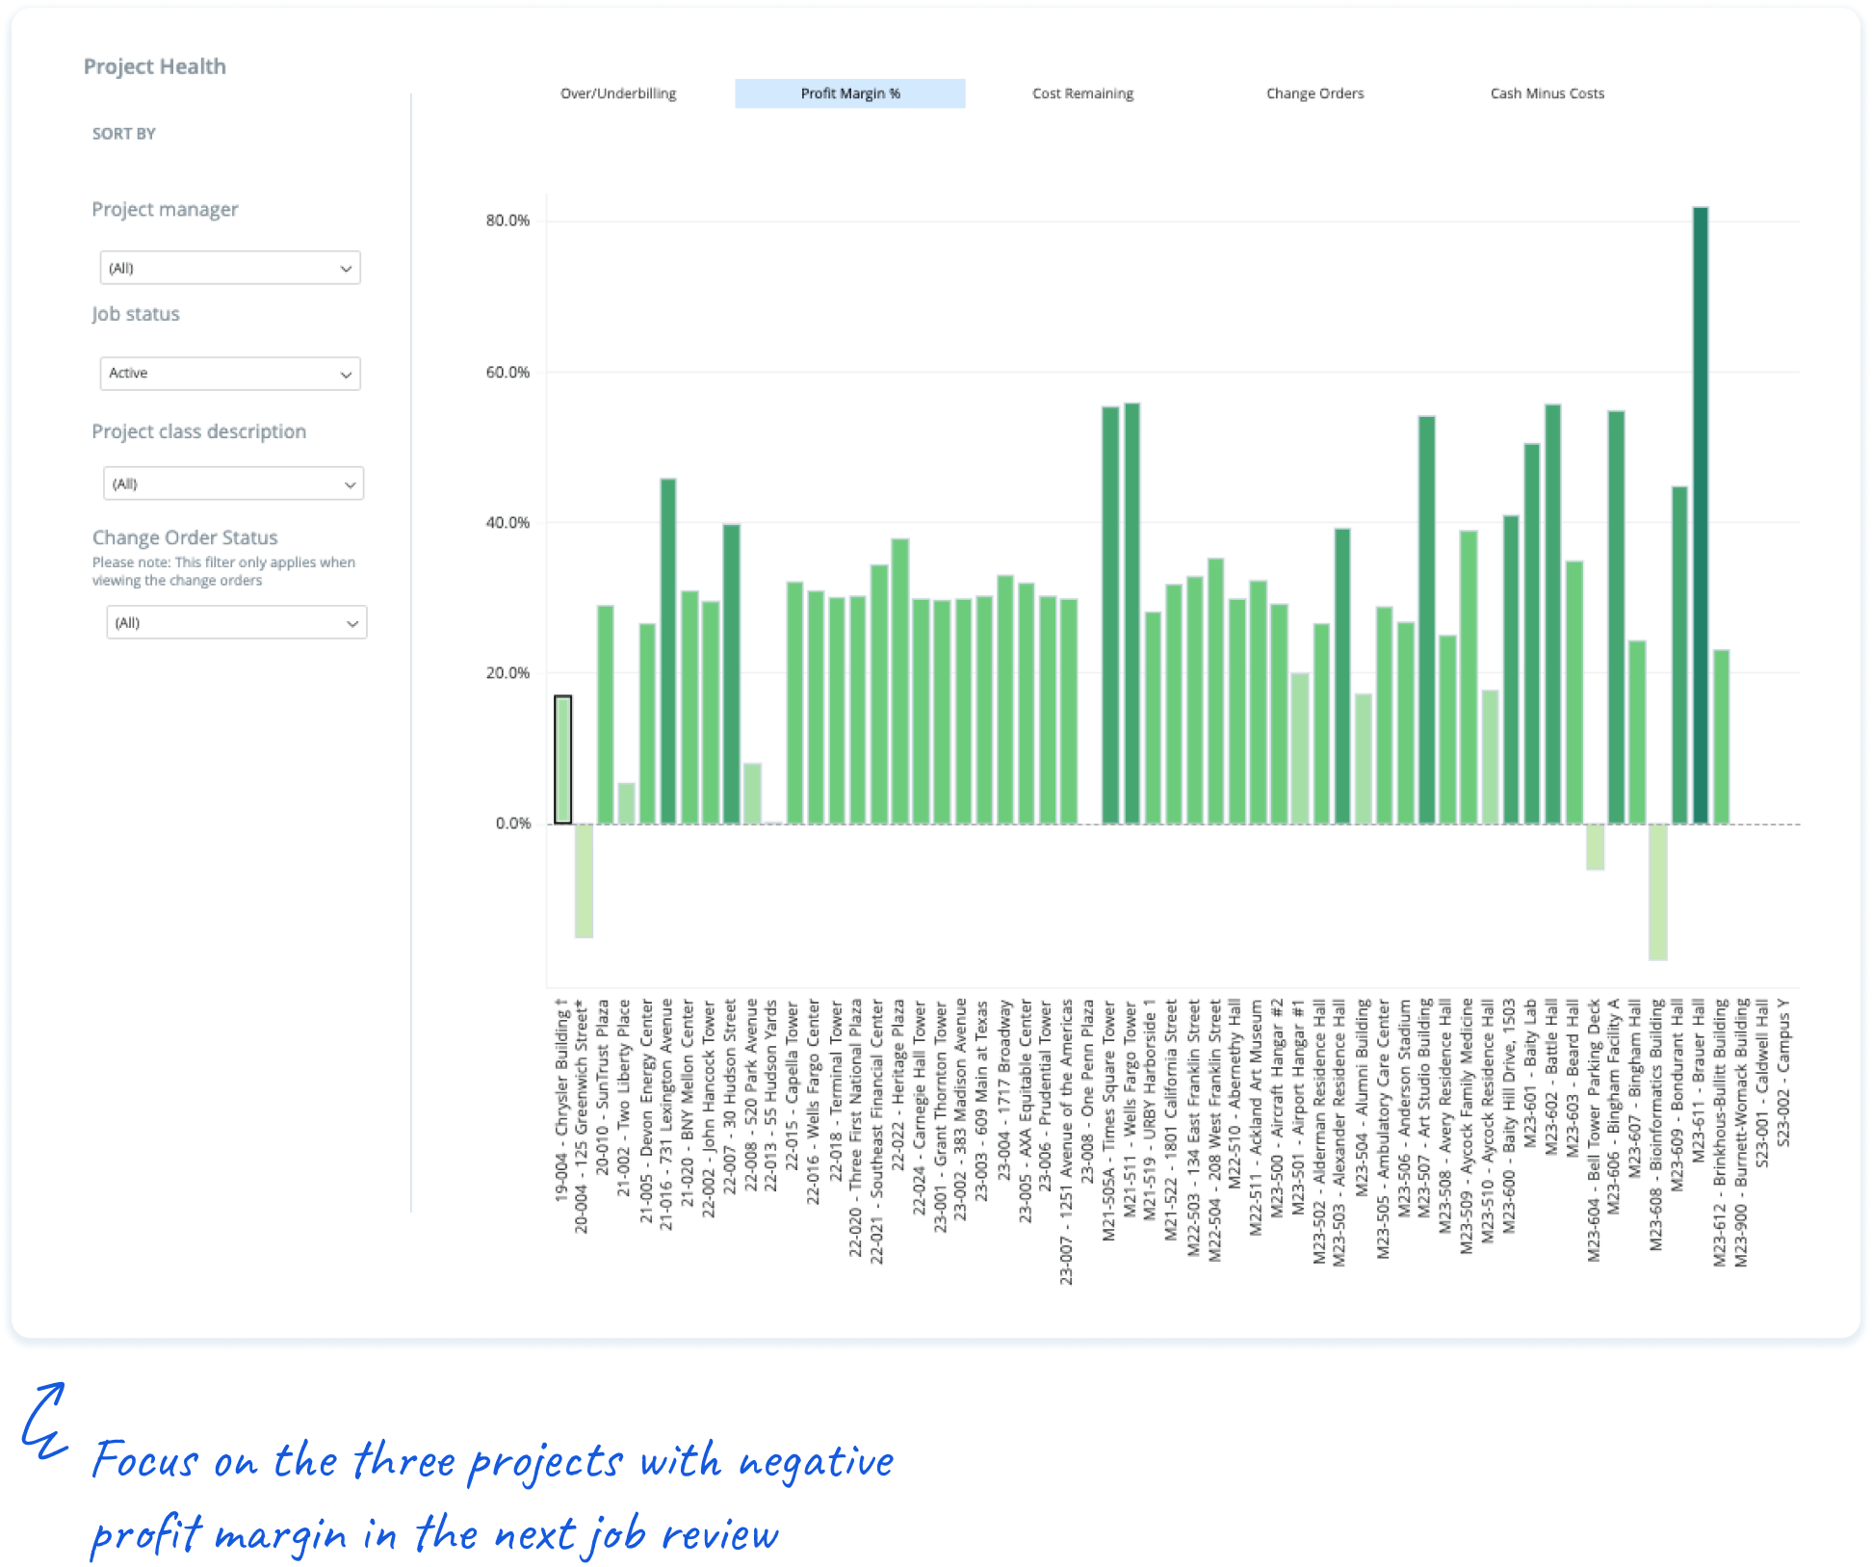
Task: Click the Art Studio Building bar
Action: click(x=1426, y=620)
